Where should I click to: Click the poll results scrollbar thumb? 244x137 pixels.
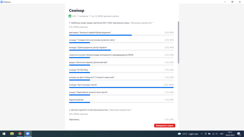[178, 42]
